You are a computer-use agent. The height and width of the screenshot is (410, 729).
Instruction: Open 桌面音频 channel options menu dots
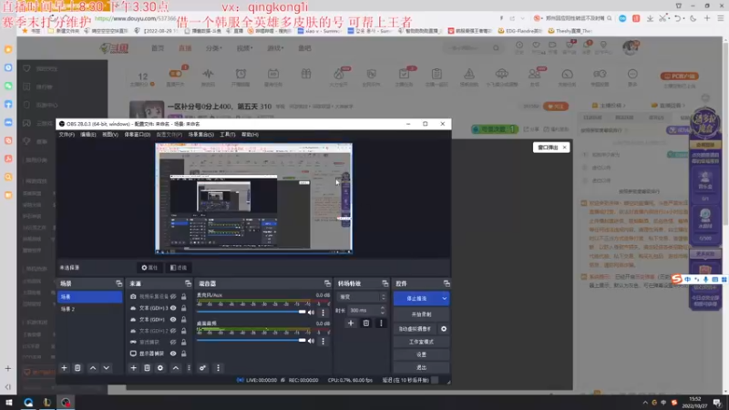point(323,341)
